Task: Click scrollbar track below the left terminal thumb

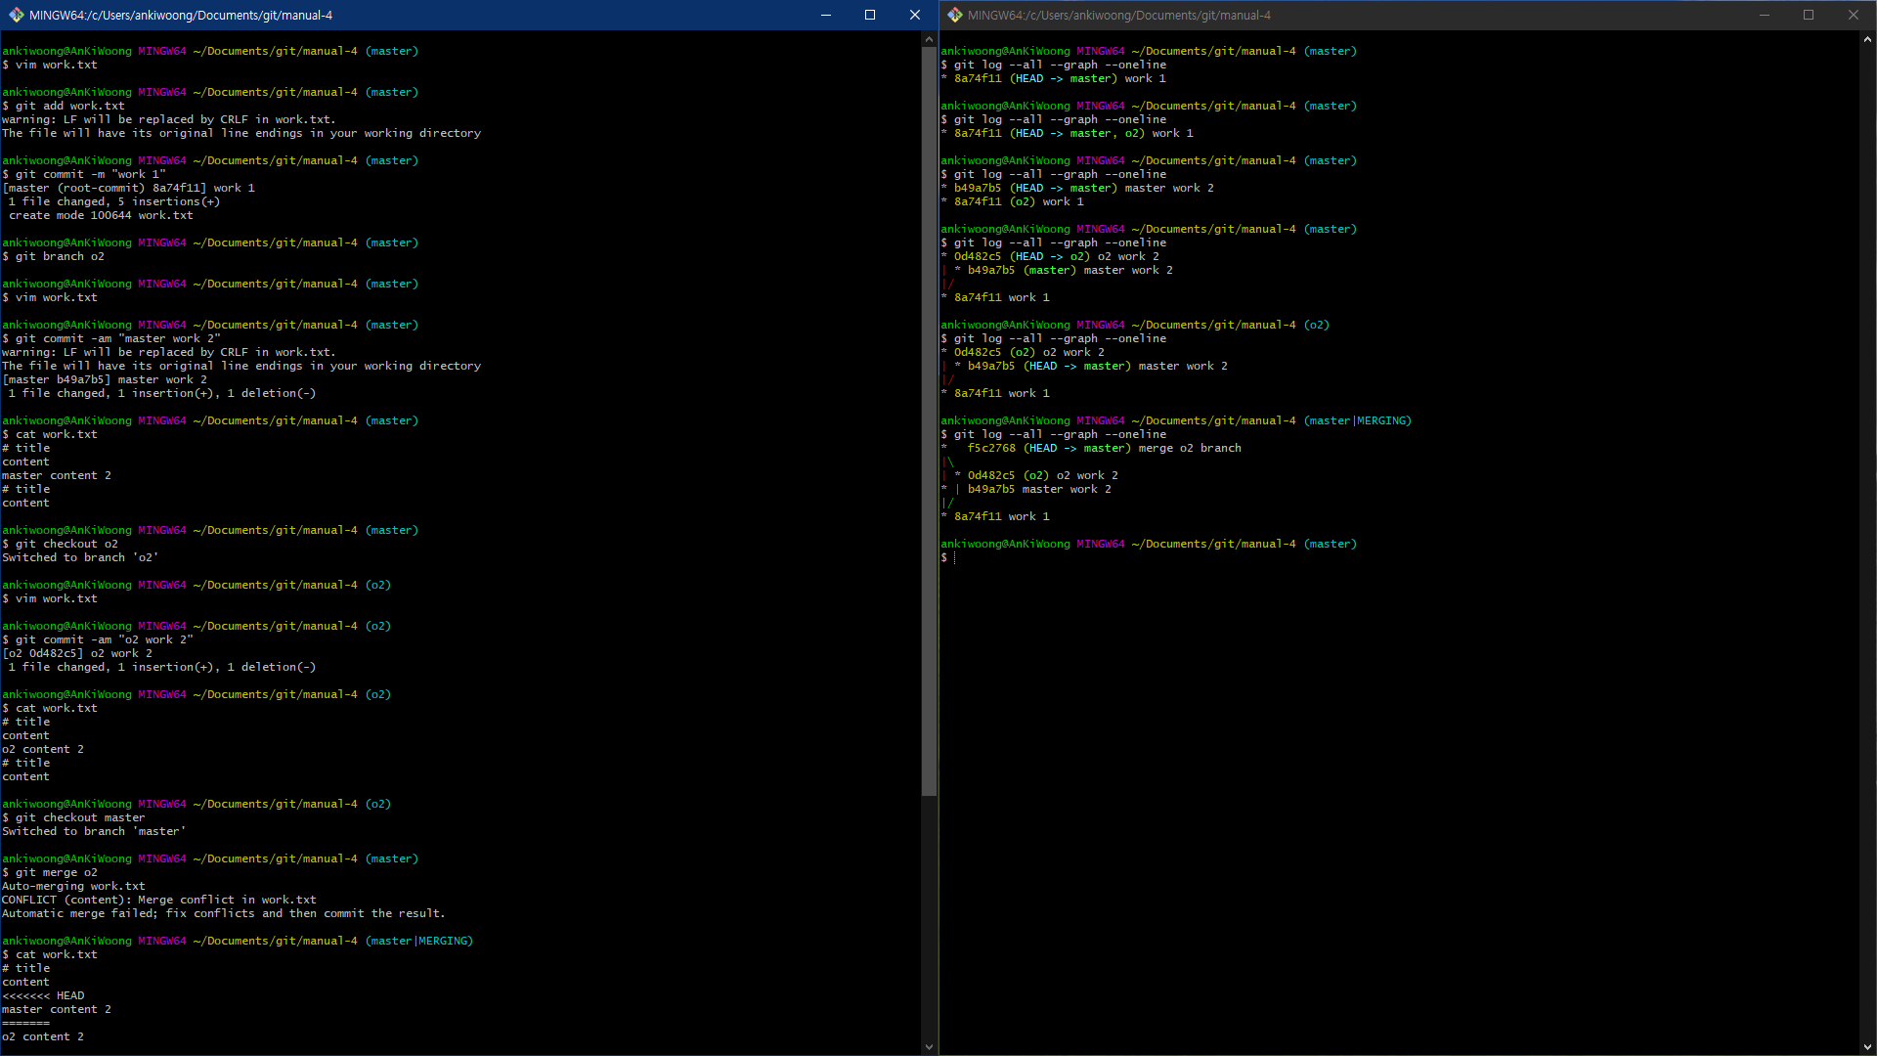Action: pos(929,919)
